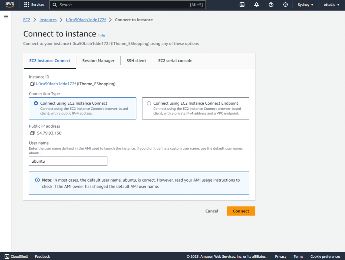The image size is (345, 260).
Task: Switch to EC2 Instance Connect tab
Action: tap(50, 61)
